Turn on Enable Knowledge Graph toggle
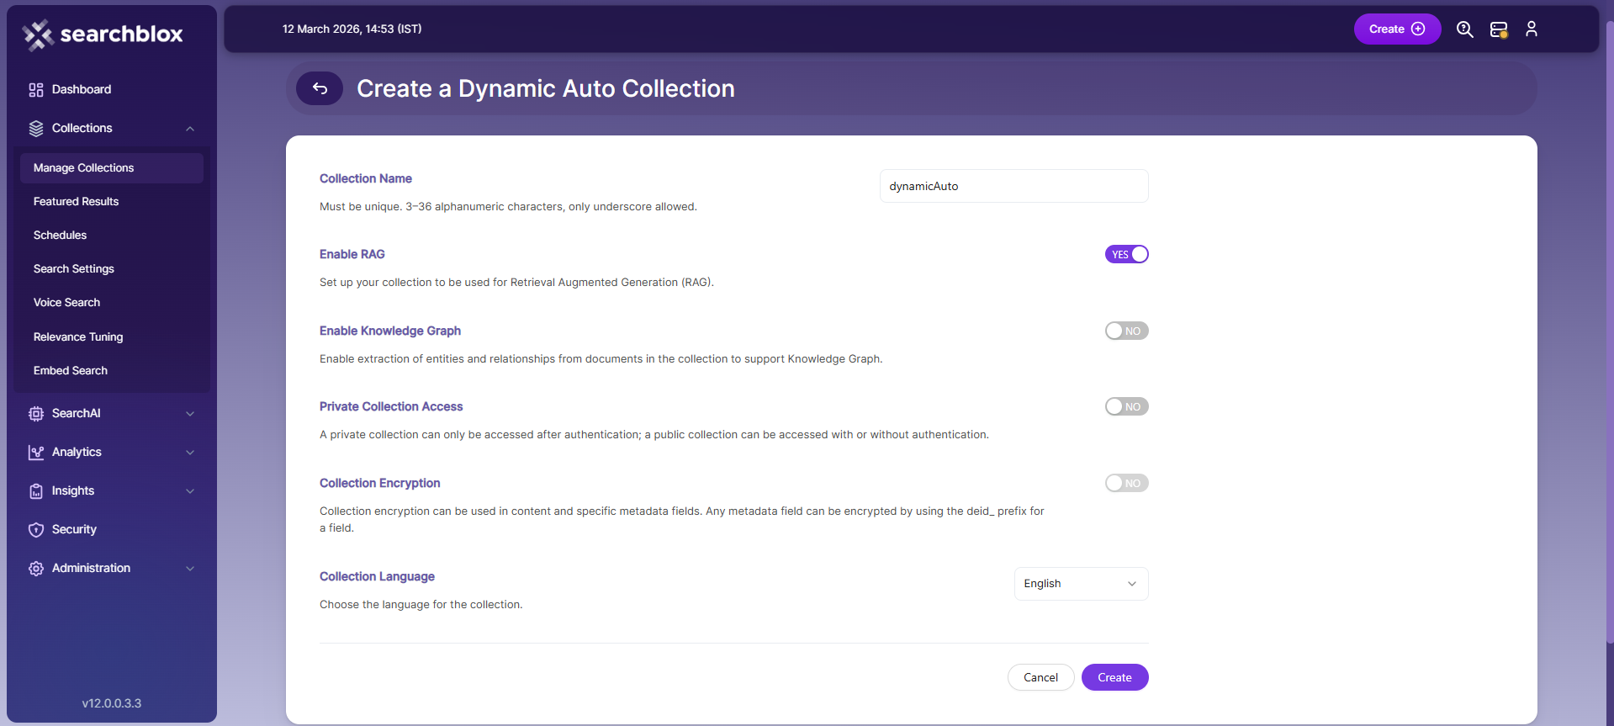This screenshot has height=726, width=1614. tap(1127, 331)
